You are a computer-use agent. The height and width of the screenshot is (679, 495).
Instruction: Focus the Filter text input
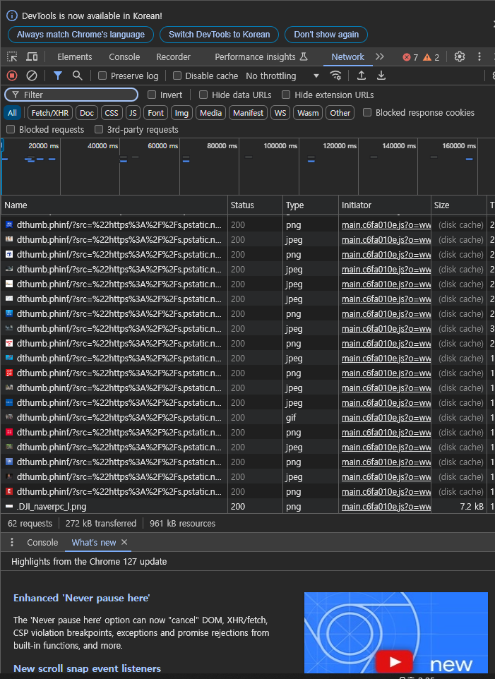pyautogui.click(x=71, y=95)
